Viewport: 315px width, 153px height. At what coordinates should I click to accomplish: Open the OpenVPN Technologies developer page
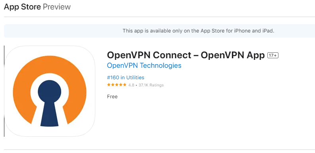(x=144, y=65)
